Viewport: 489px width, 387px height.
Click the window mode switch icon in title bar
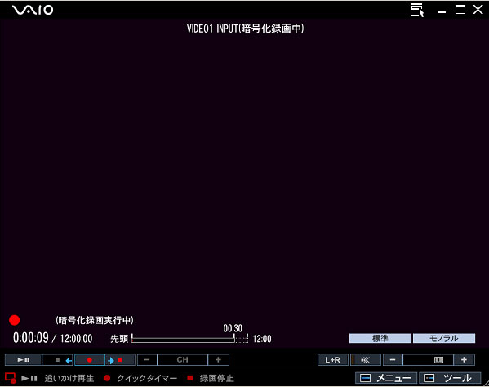tap(417, 10)
